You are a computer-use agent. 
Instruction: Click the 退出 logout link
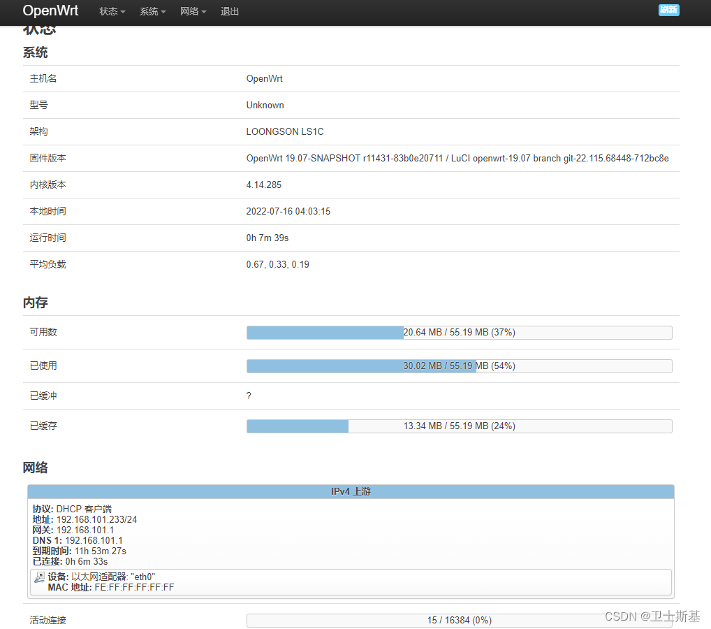click(230, 11)
